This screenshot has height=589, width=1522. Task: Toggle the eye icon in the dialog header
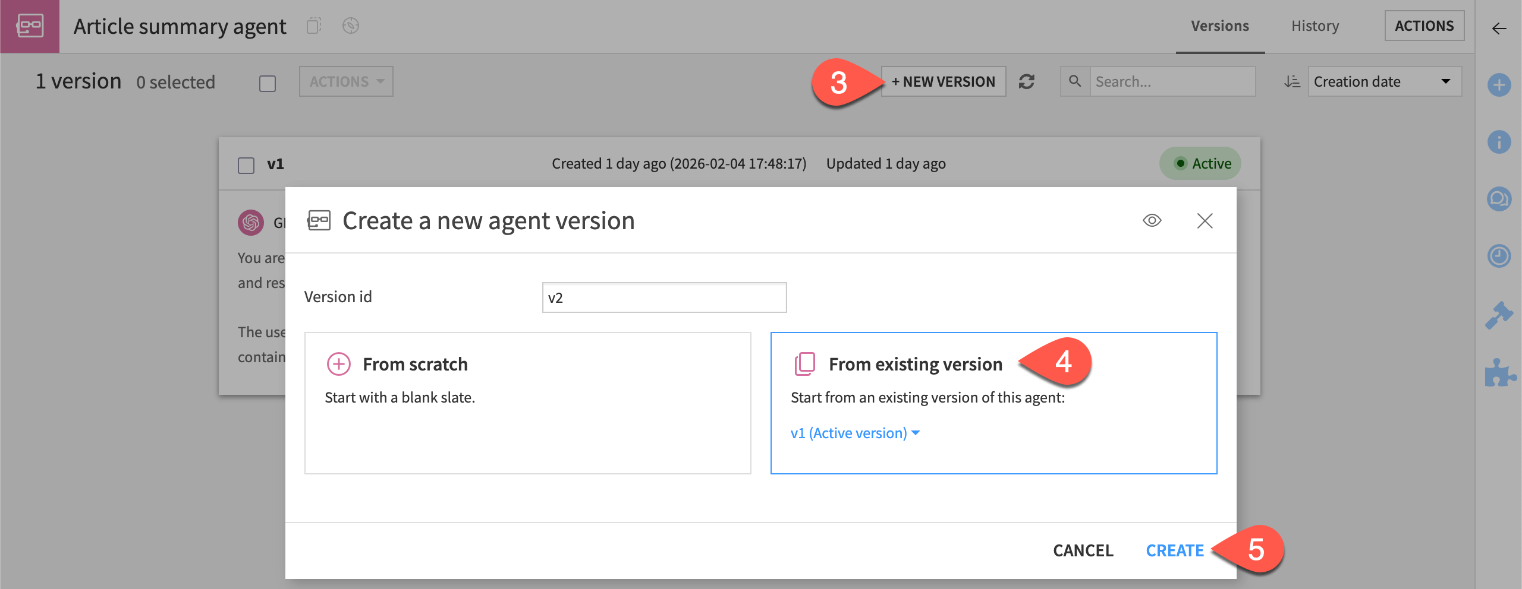click(x=1152, y=220)
